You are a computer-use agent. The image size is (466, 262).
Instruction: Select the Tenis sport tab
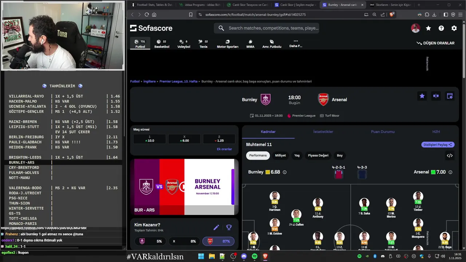[204, 44]
